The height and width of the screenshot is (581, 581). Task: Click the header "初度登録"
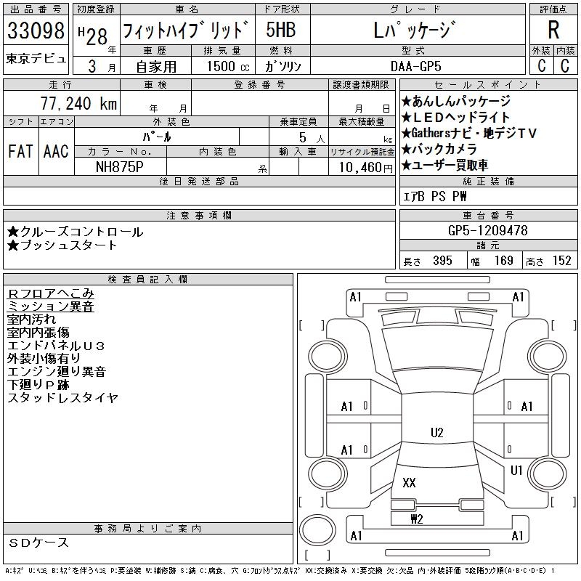96,9
